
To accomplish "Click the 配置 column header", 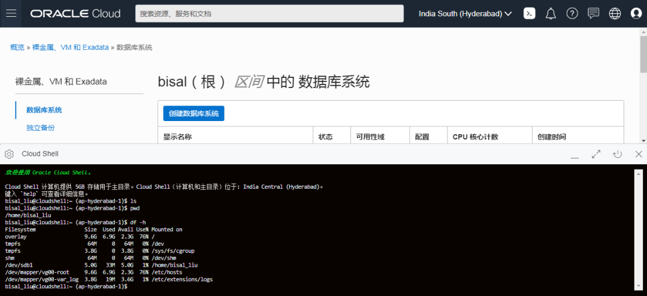I will pos(422,137).
